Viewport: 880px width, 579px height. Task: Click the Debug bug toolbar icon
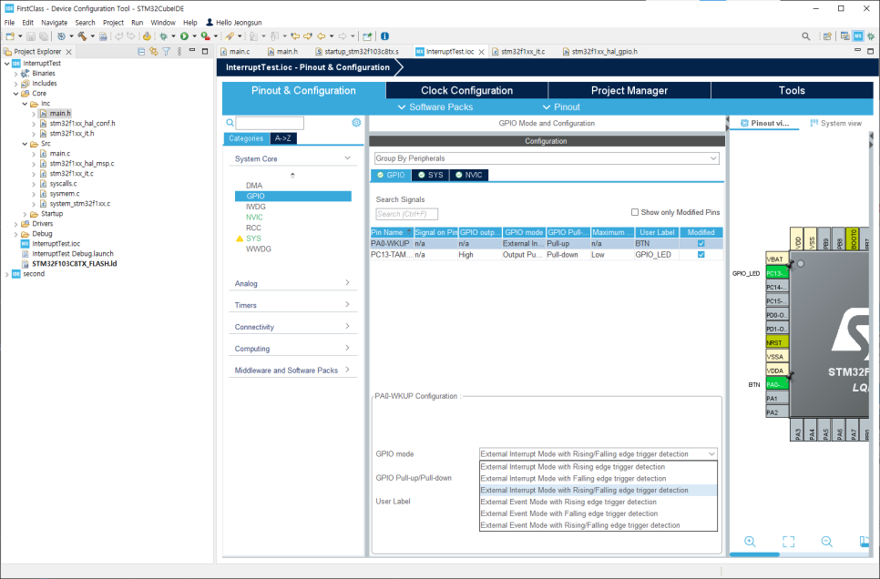[163, 36]
